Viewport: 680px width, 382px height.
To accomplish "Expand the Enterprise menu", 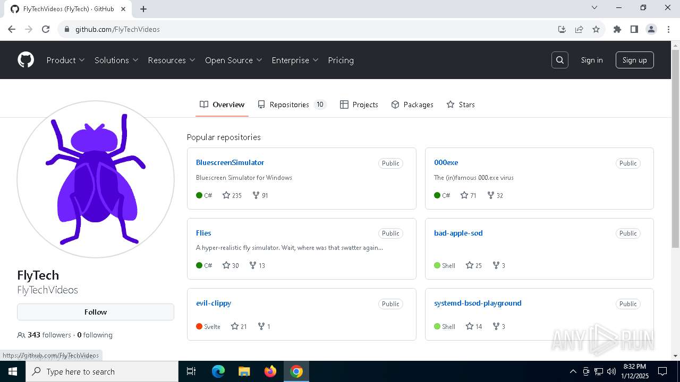I will pos(295,60).
